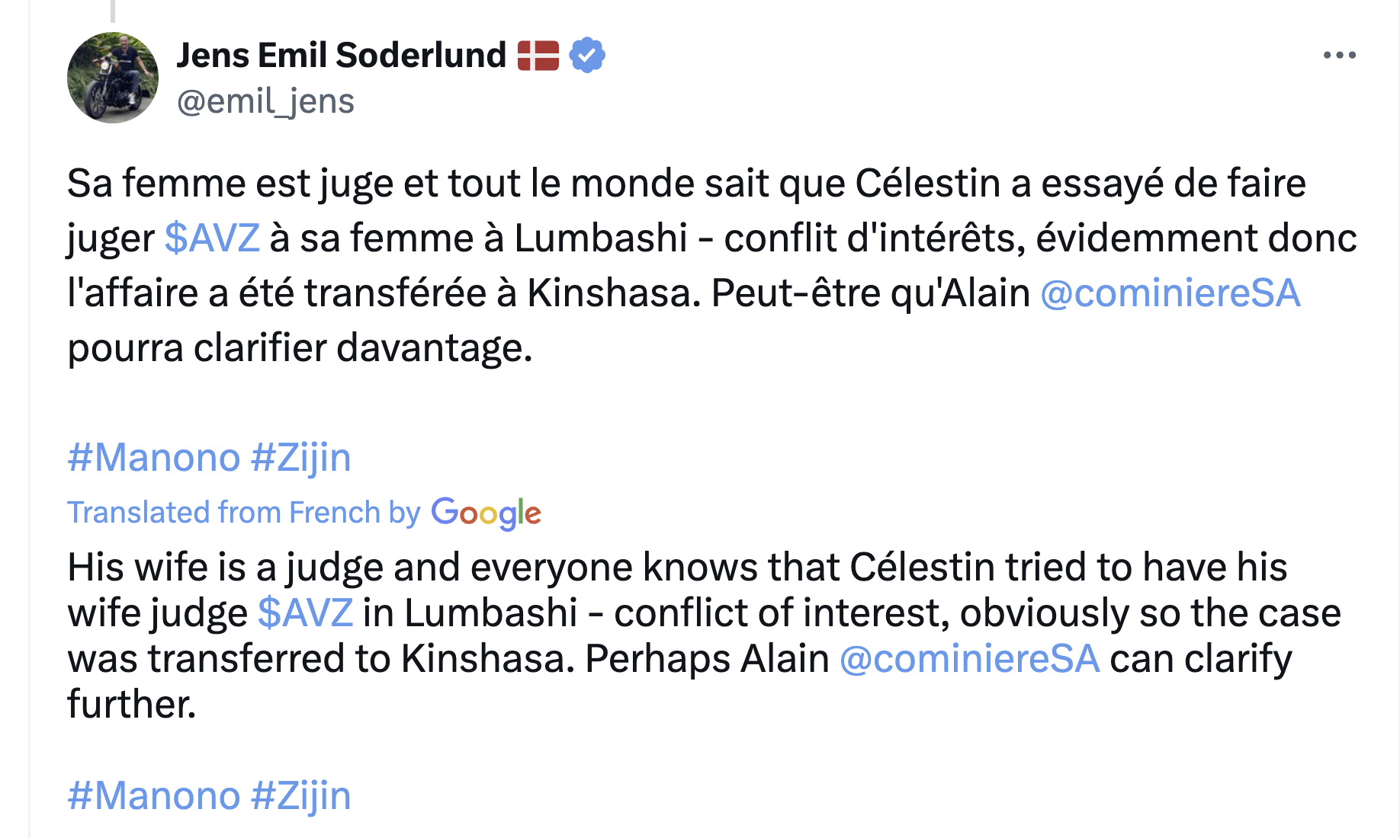This screenshot has width=1400, height=838.
Task: Click the $AVZ cashtag in English translation
Action: coord(305,613)
